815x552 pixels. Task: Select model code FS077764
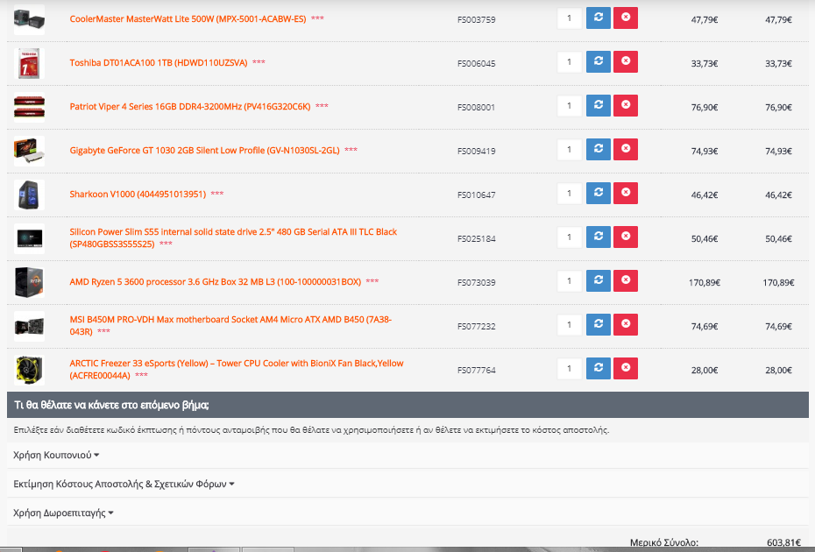click(x=476, y=370)
